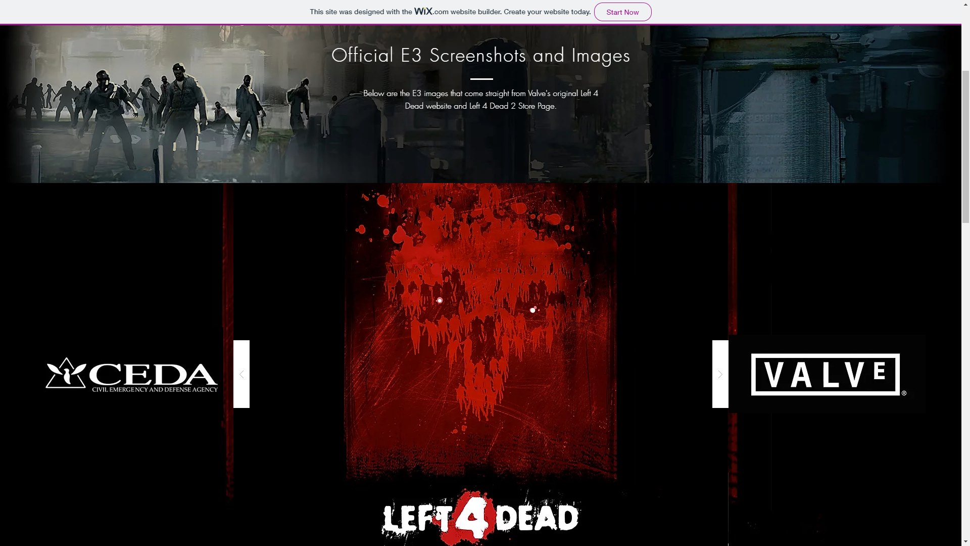This screenshot has width=970, height=546.
Task: Click the red 4 in Left 4 Dead logo
Action: 474,516
